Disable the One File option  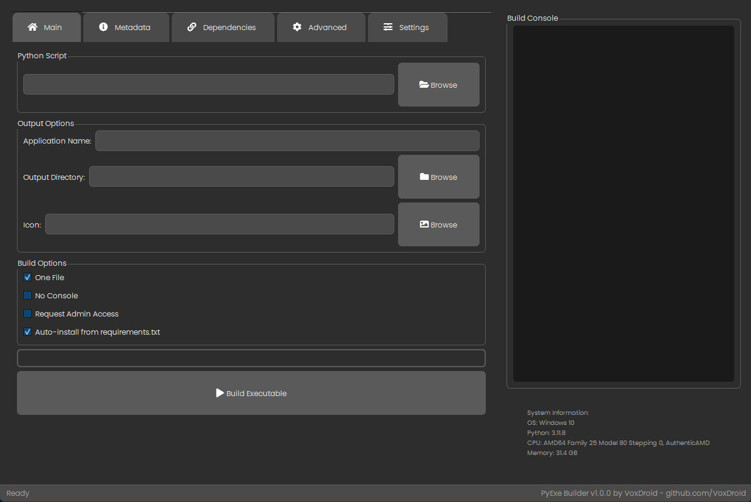27,277
